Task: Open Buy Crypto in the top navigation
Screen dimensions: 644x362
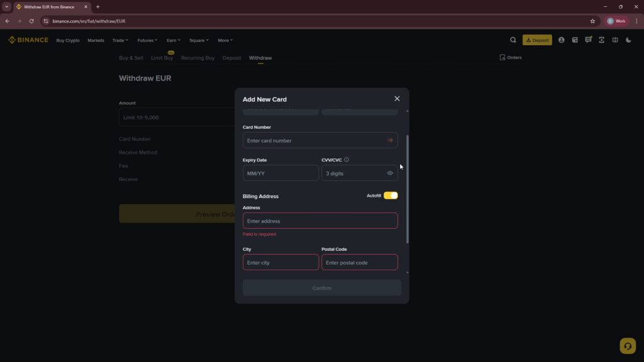Action: (68, 40)
